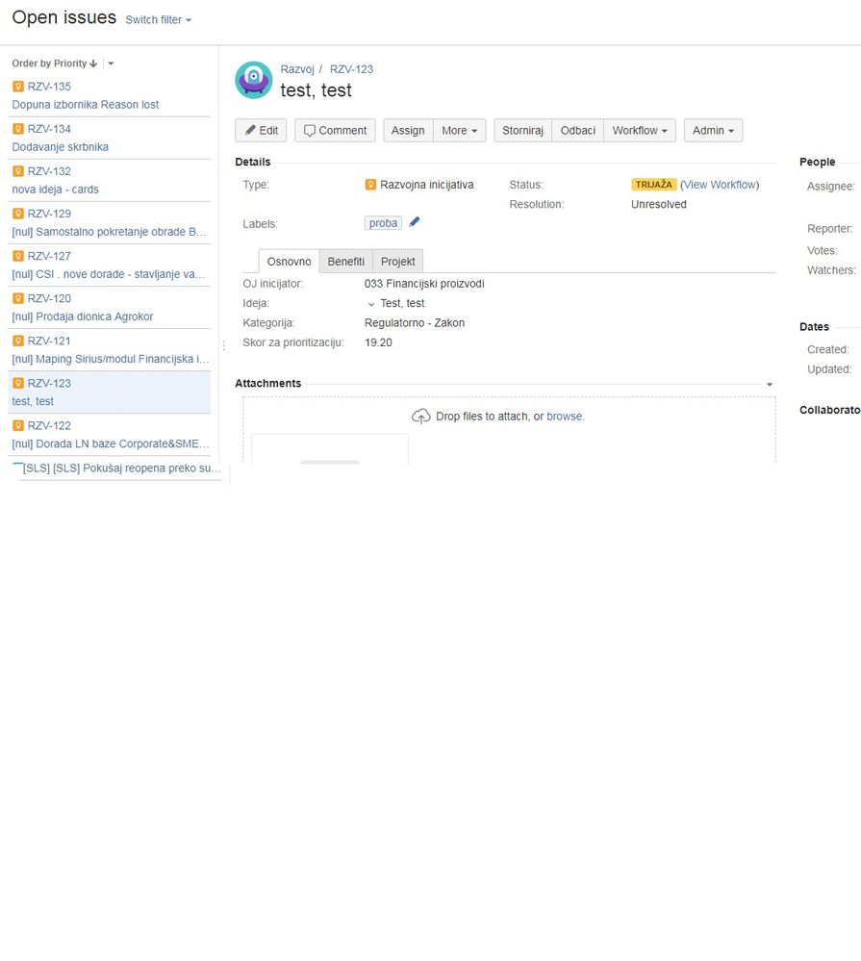Click the Odbaci transition button
Screen dimensions: 861x961
pos(578,131)
